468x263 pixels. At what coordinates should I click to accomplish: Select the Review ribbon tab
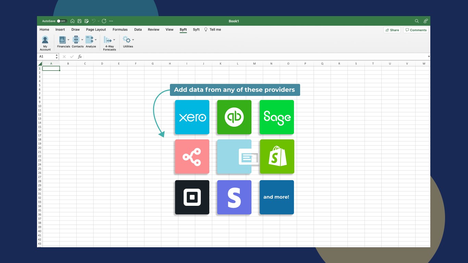pos(154,30)
